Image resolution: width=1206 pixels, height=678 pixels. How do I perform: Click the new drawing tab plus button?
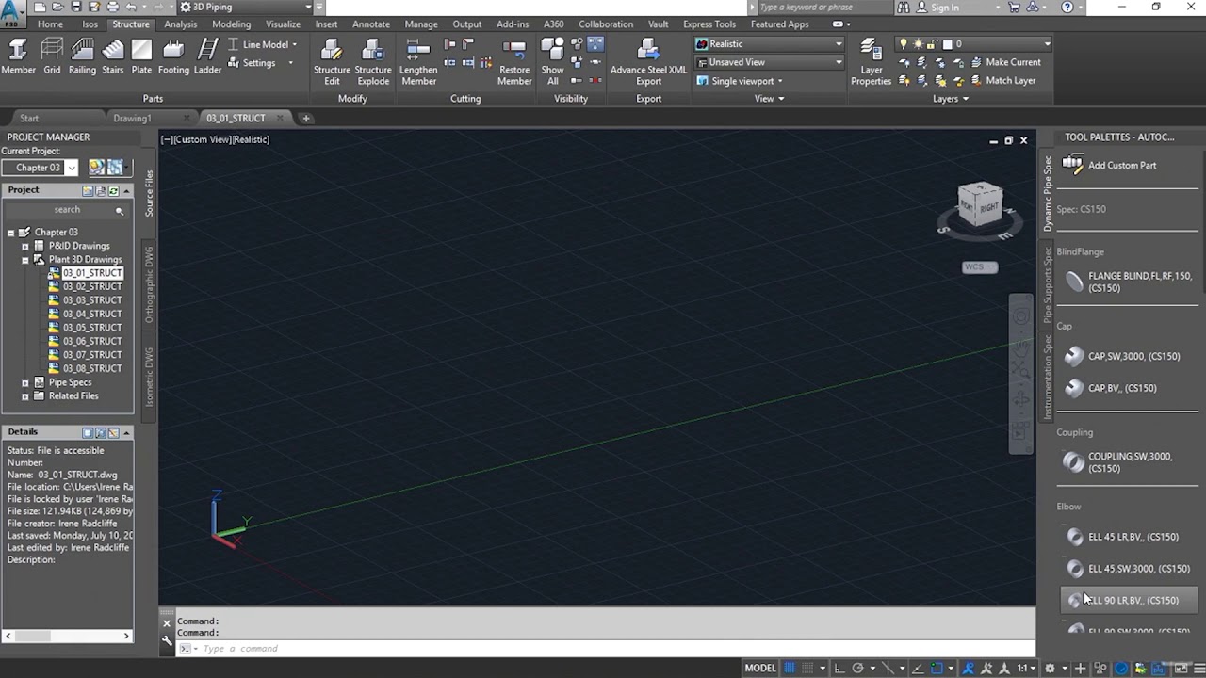[x=306, y=119]
